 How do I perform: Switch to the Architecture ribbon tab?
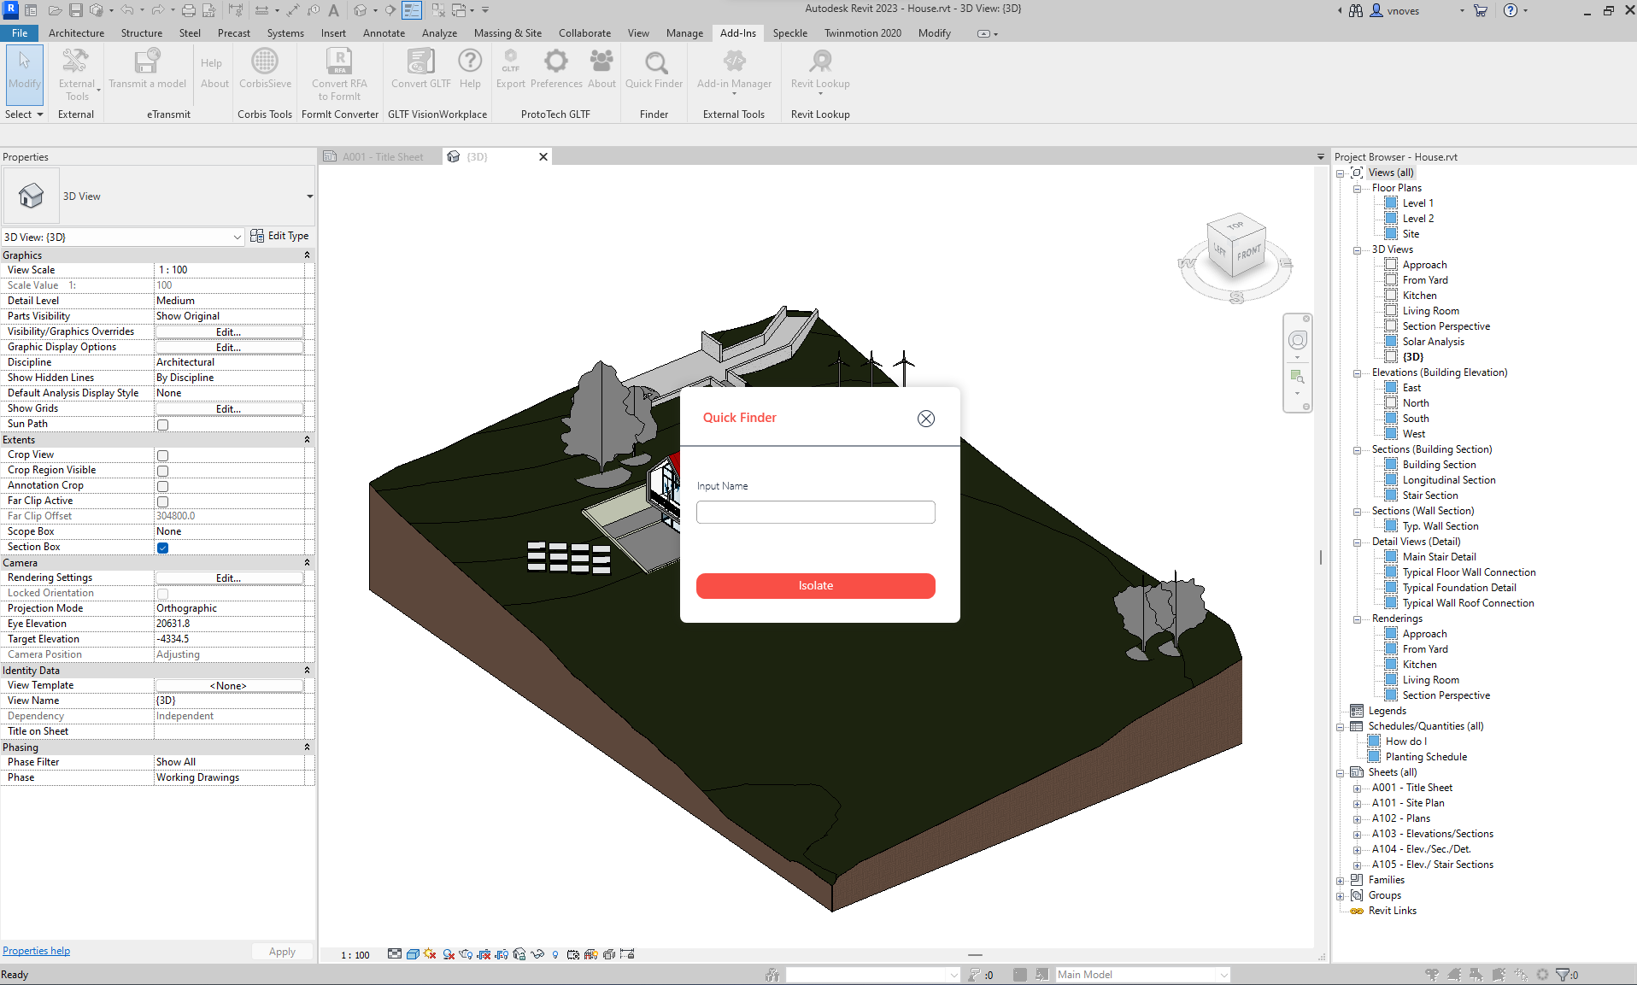click(76, 33)
